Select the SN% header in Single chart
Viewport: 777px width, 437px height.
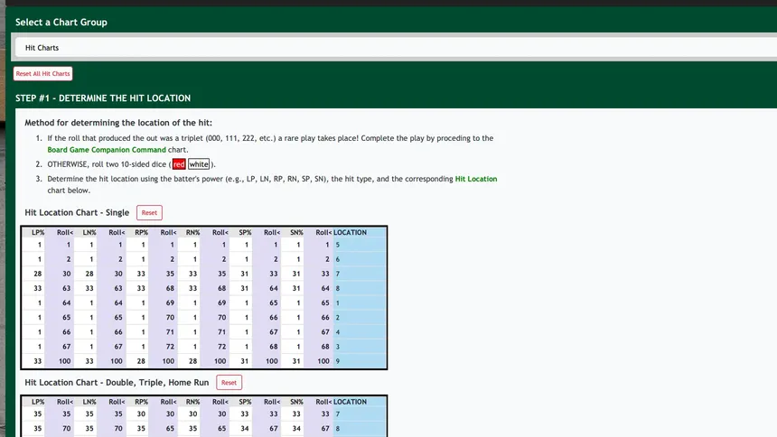[x=296, y=232]
